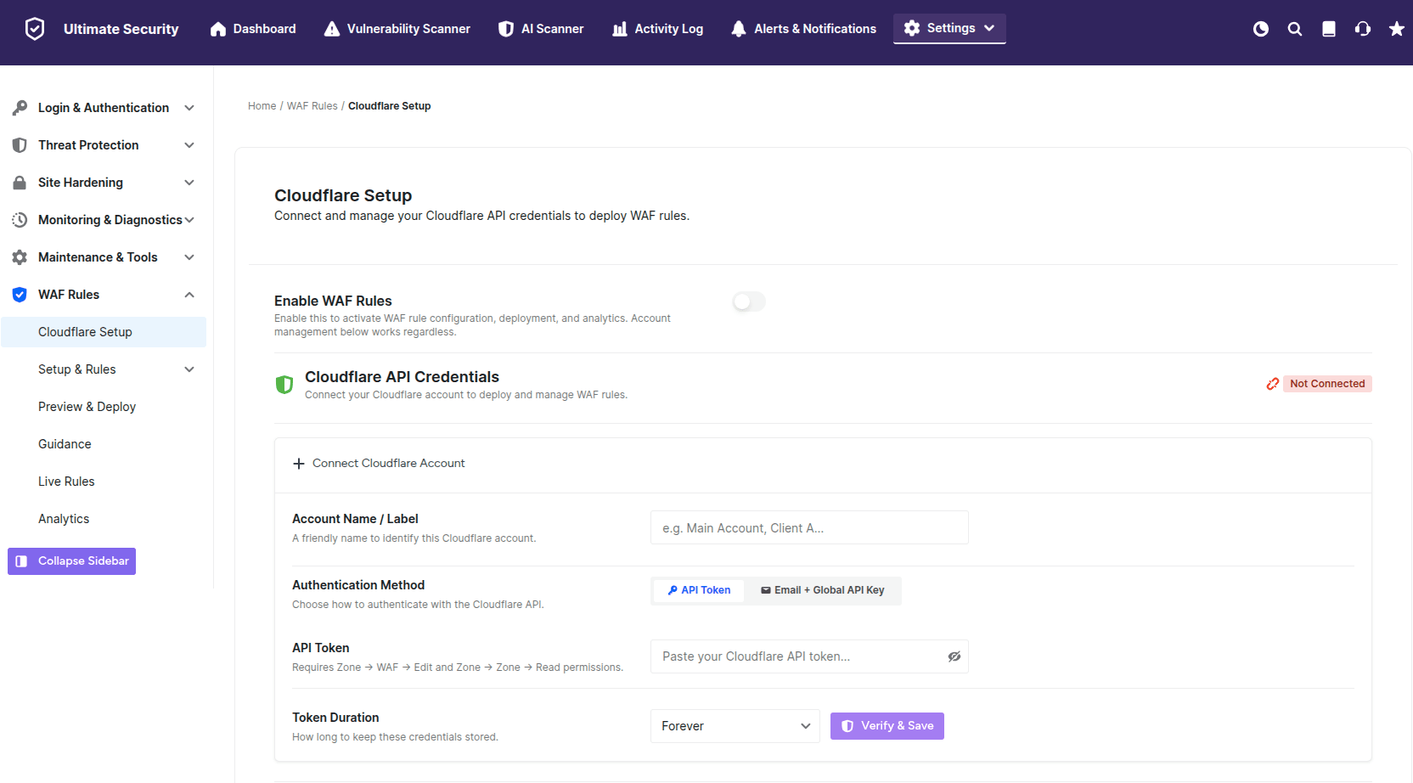
Task: Click the Collapse Sidebar button
Action: coord(71,561)
